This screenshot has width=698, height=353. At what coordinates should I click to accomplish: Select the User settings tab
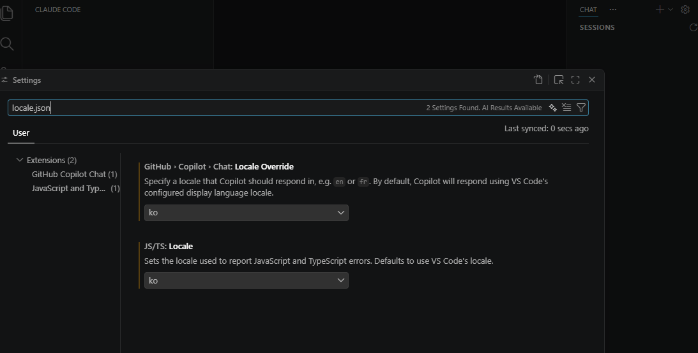click(x=21, y=133)
